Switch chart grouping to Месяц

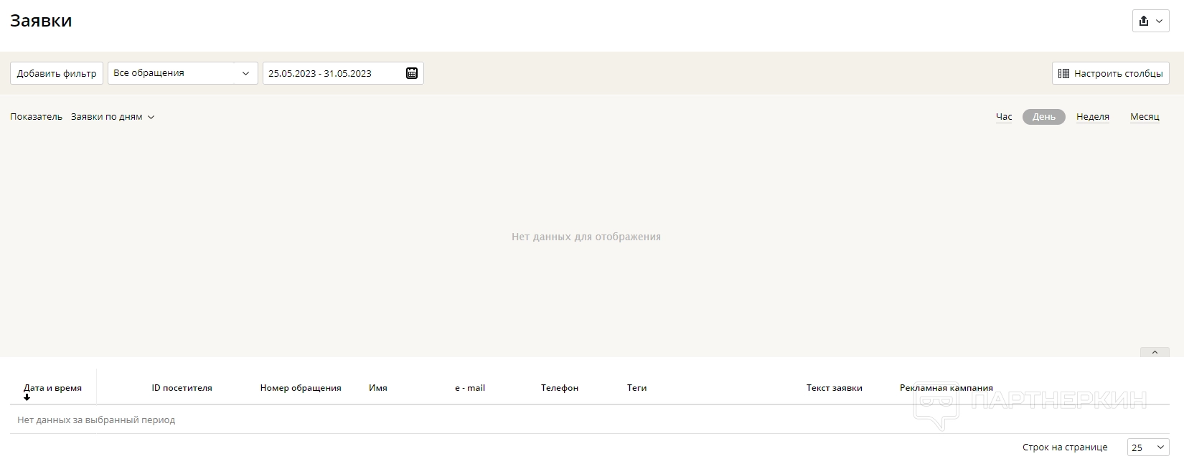(1145, 117)
